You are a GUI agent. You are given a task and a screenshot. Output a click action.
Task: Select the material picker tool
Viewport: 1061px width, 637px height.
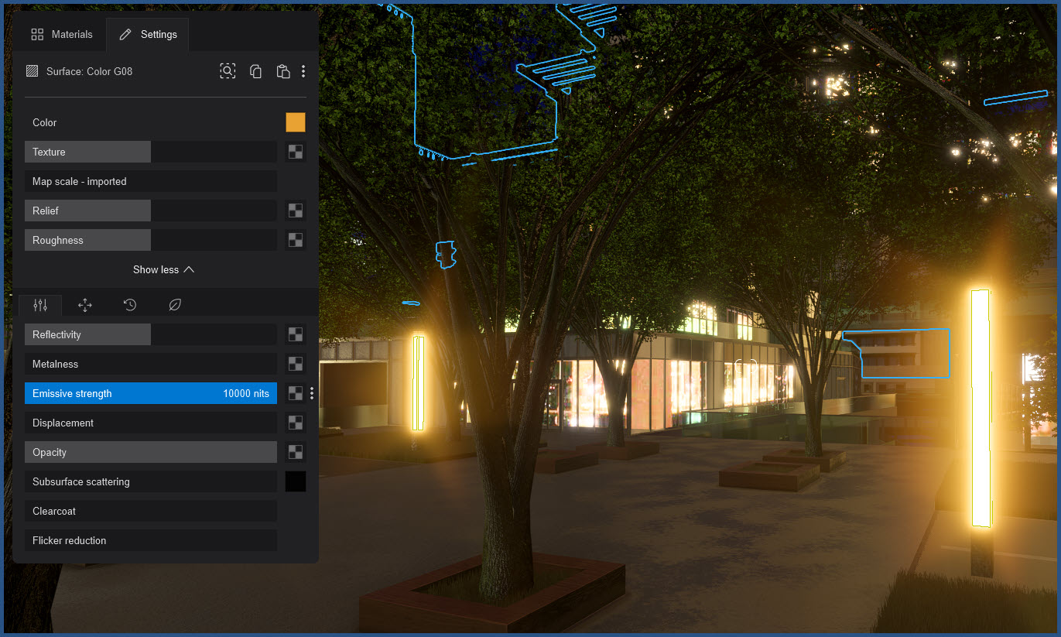point(228,70)
